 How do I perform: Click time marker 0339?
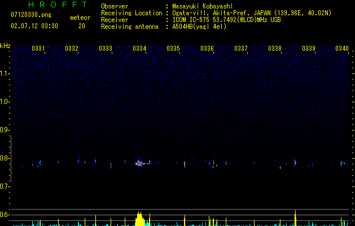pyautogui.click(x=309, y=48)
